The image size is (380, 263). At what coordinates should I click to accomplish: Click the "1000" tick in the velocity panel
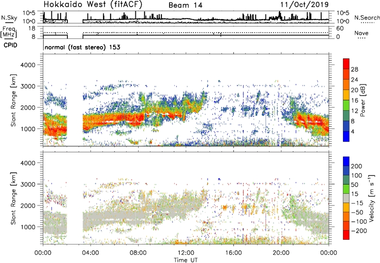click(x=28, y=227)
